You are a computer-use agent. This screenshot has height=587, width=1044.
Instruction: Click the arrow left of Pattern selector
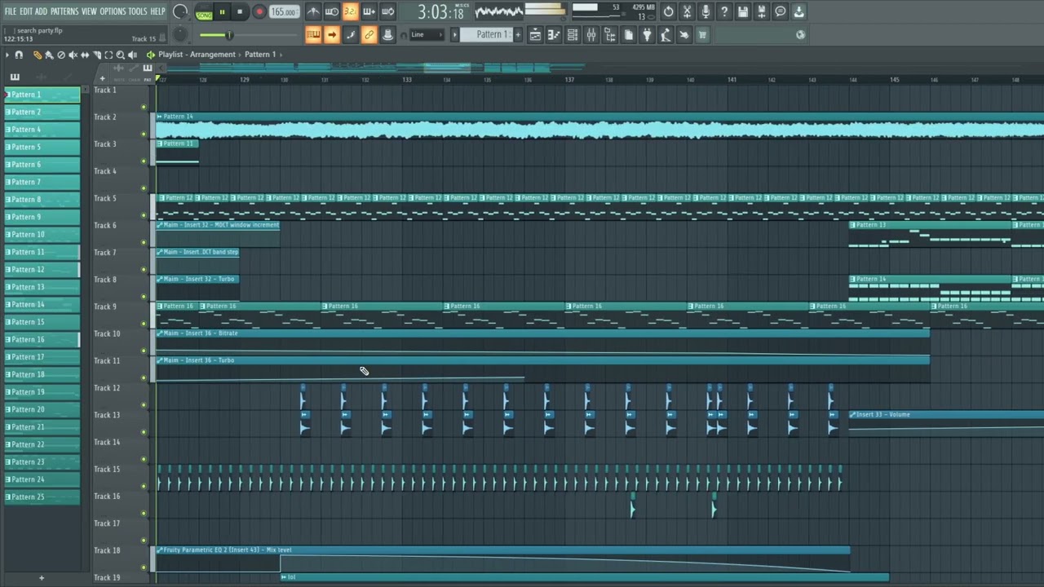pos(454,34)
